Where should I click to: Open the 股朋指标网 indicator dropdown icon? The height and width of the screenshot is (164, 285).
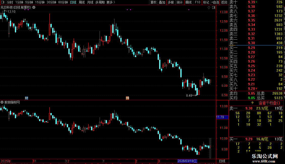[x=2, y=102]
